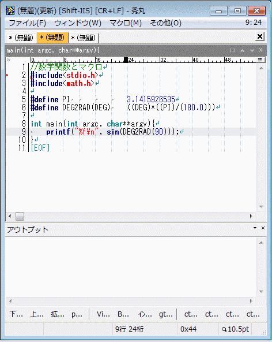Click the 上... function key button
Image resolution: width=272 pixels, height=342 pixels.
pos(37,314)
